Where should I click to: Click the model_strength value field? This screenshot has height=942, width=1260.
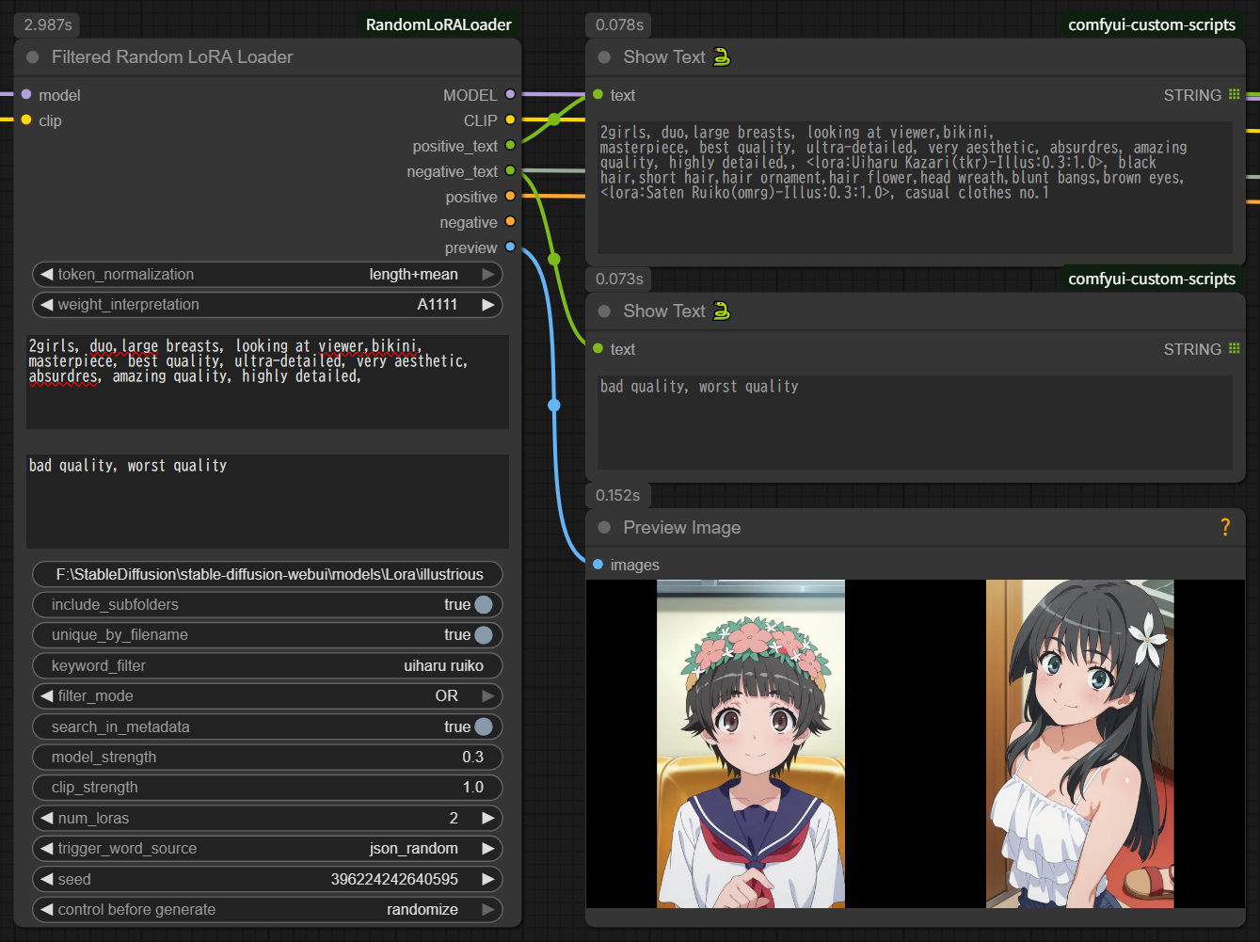[267, 757]
